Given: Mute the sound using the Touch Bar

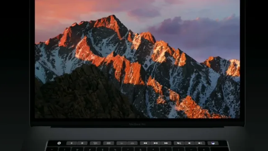Looking at the screenshot, I should [179, 143].
